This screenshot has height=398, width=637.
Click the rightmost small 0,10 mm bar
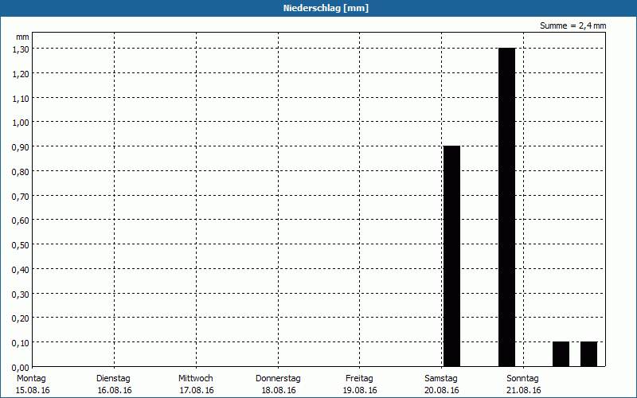point(588,353)
